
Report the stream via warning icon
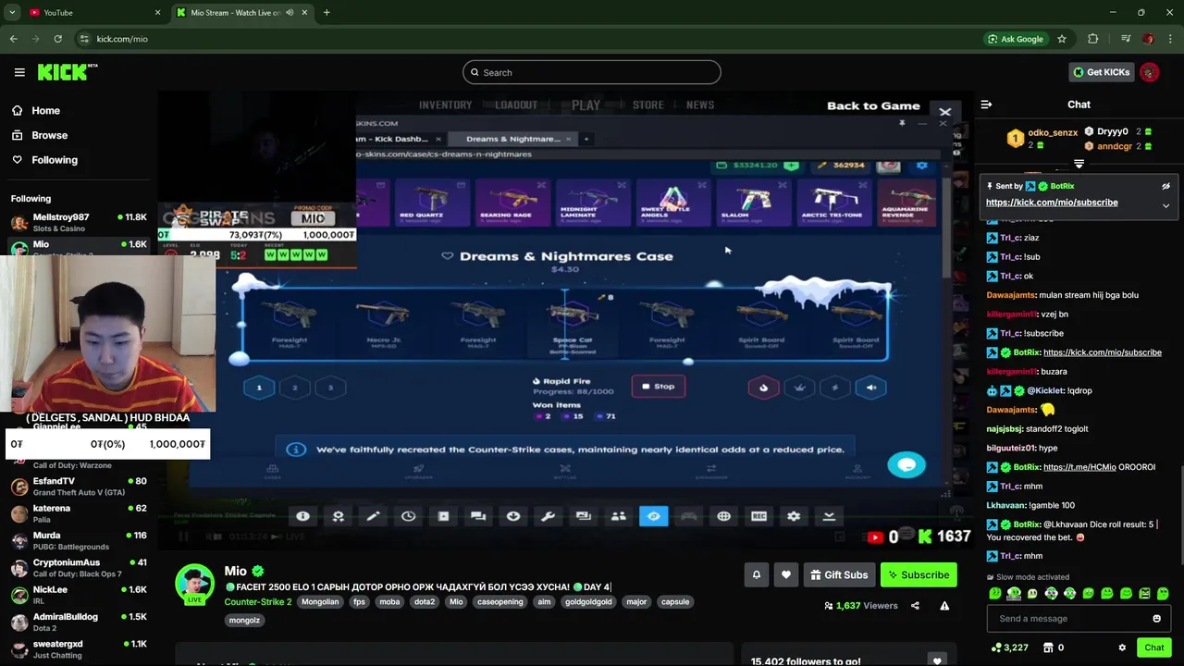tap(944, 606)
